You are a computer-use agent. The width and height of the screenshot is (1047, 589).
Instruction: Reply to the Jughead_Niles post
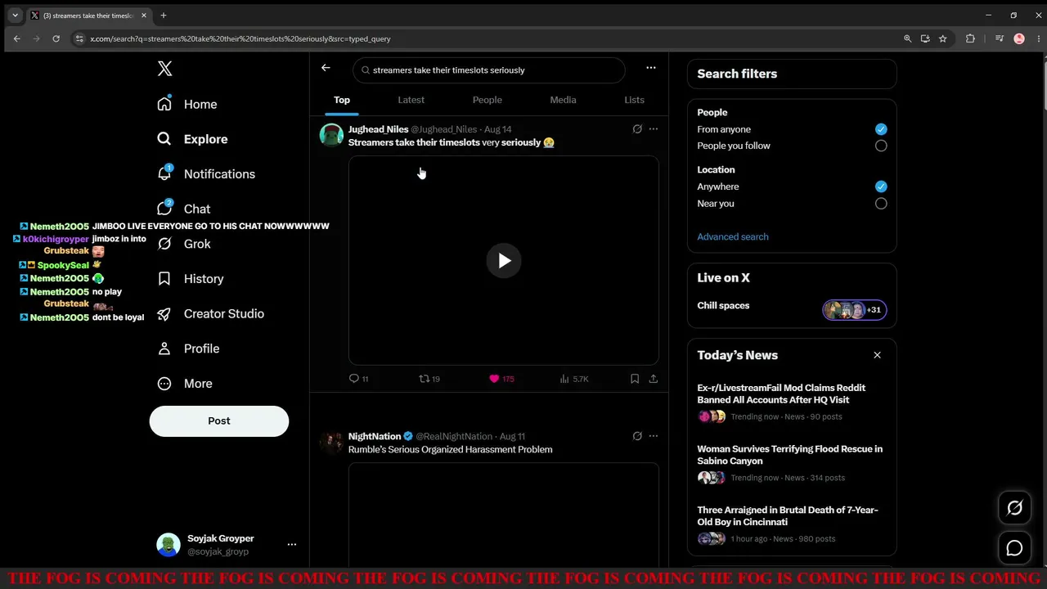pyautogui.click(x=358, y=379)
